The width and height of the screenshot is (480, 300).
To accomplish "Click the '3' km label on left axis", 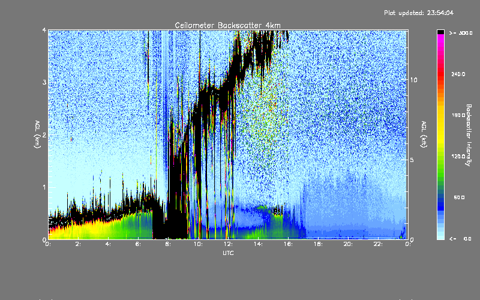I will click(x=44, y=82).
